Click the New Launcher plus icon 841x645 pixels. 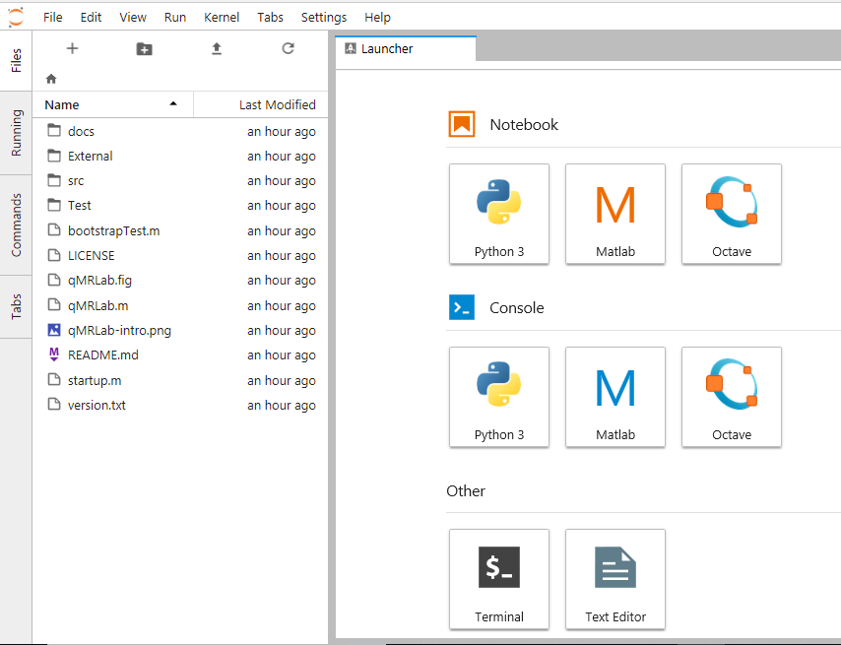[72, 49]
